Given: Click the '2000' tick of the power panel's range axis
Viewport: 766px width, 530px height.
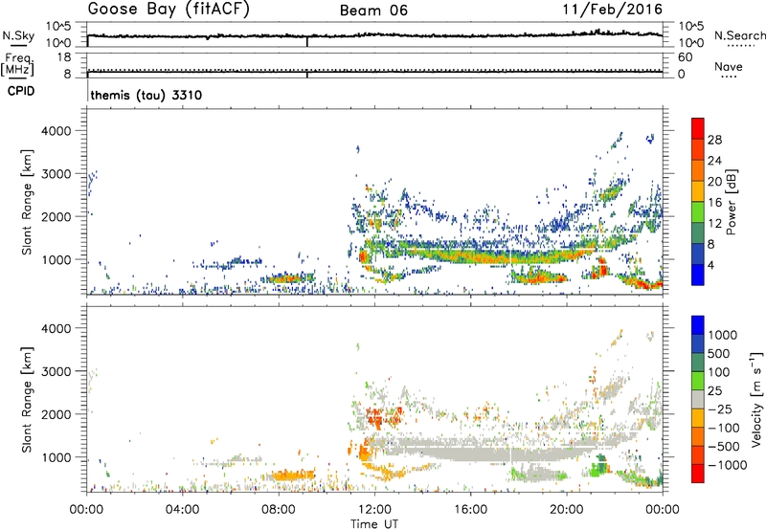Looking at the screenshot, I should tap(56, 216).
